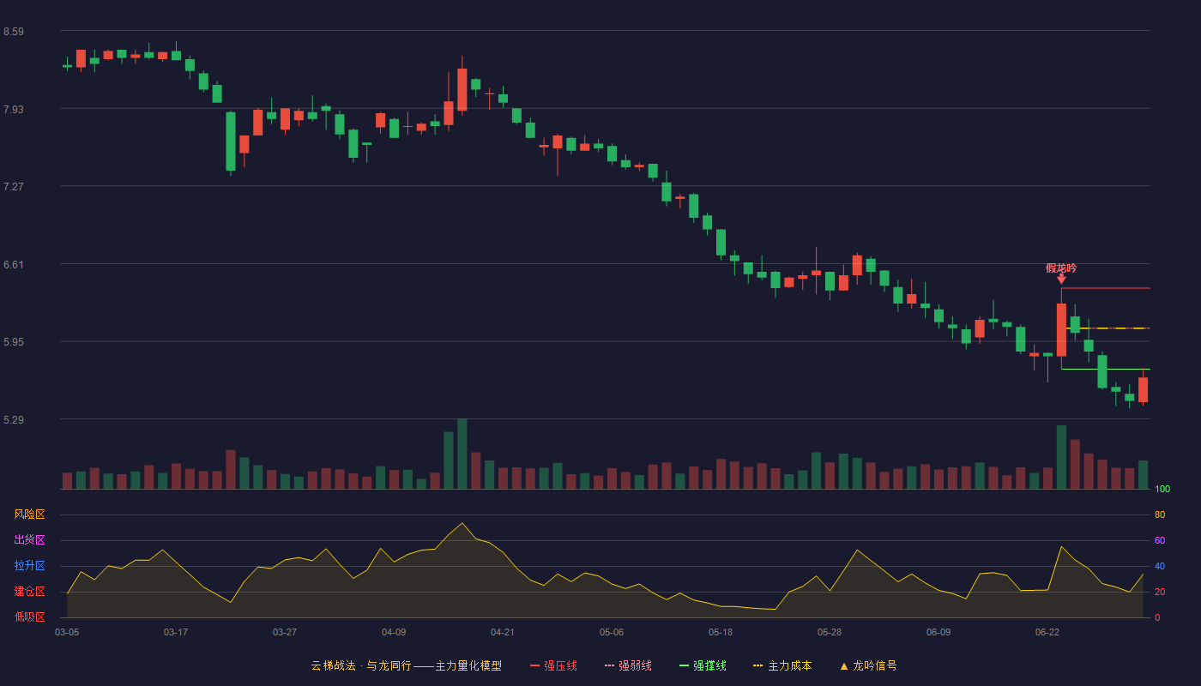Click the 05-28 date label

830,632
